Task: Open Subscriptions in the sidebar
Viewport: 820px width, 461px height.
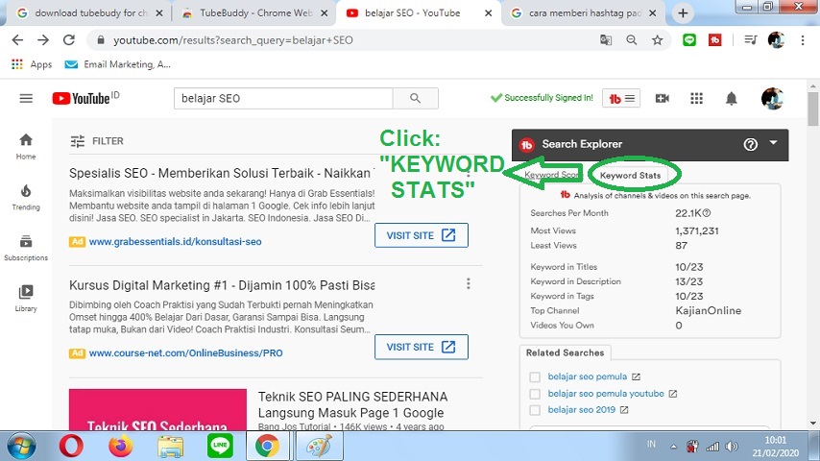Action: click(x=26, y=247)
